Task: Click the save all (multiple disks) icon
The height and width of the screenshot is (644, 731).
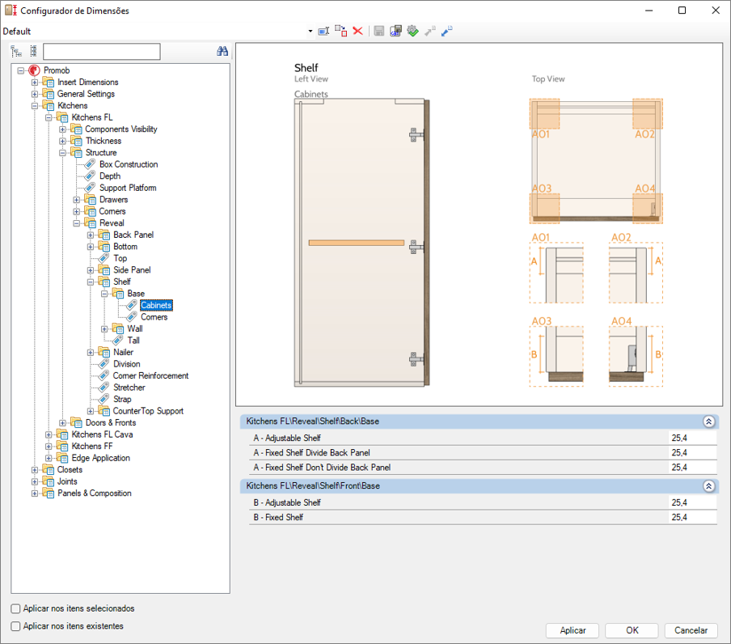Action: [395, 31]
